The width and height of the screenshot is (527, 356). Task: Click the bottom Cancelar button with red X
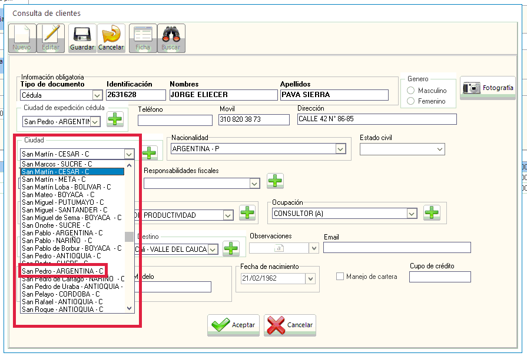tap(290, 325)
